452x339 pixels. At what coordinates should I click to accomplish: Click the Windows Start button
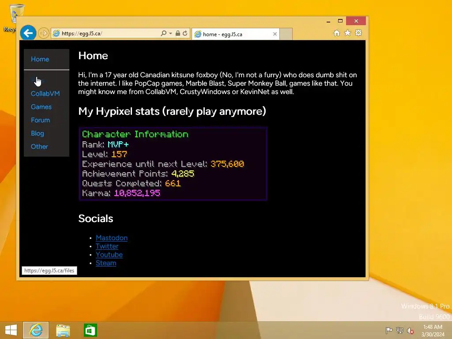(x=11, y=330)
